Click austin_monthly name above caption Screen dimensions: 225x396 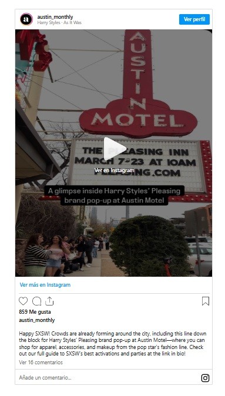tap(37, 320)
